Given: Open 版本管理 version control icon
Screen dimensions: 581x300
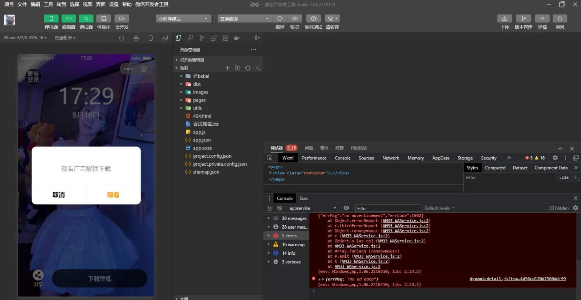Looking at the screenshot, I should pyautogui.click(x=523, y=19).
